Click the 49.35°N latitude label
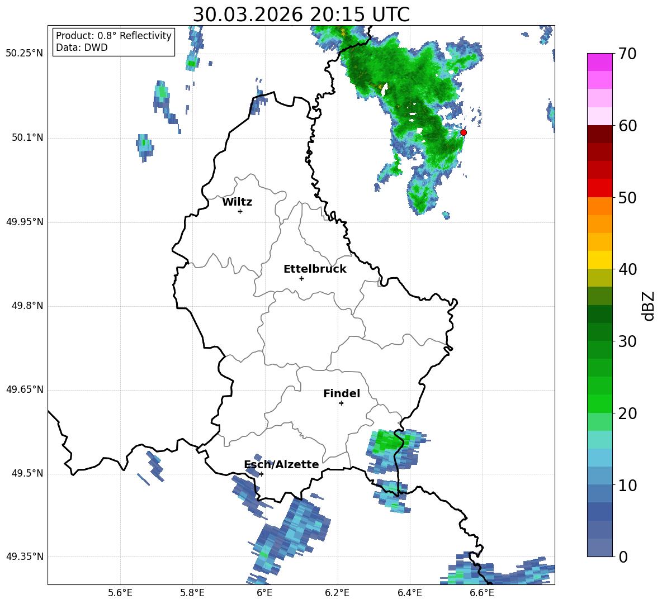 [25, 557]
